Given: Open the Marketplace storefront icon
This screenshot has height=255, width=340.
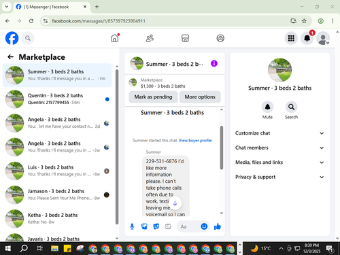Looking at the screenshot, I should pyautogui.click(x=185, y=38).
